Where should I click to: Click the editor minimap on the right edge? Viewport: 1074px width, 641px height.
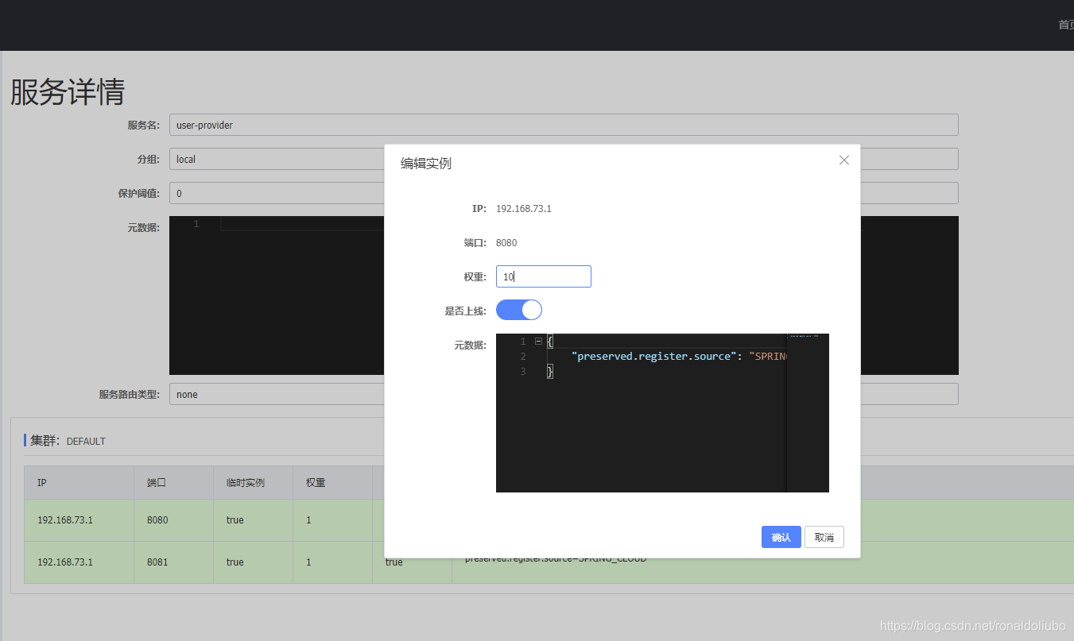[x=811, y=357]
